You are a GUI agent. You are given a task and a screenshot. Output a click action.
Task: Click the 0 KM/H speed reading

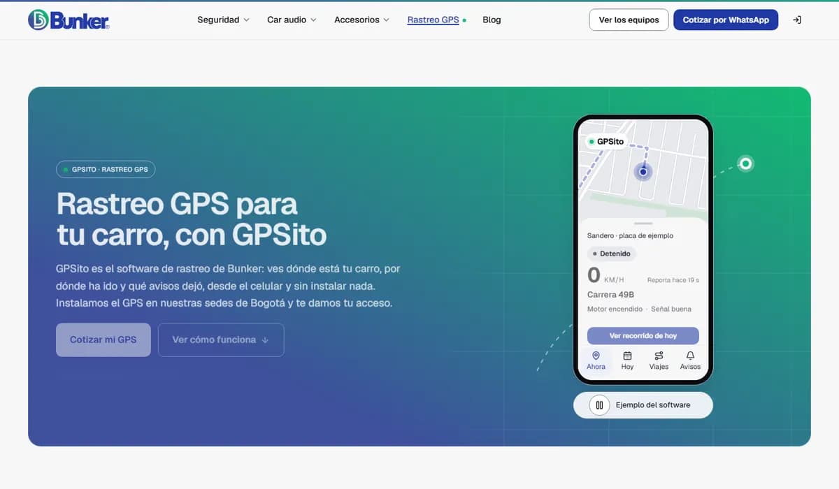tap(605, 275)
